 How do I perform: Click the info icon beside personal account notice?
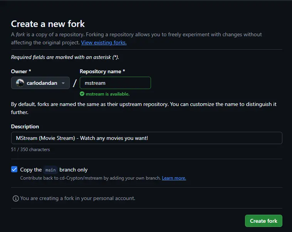coord(16,198)
